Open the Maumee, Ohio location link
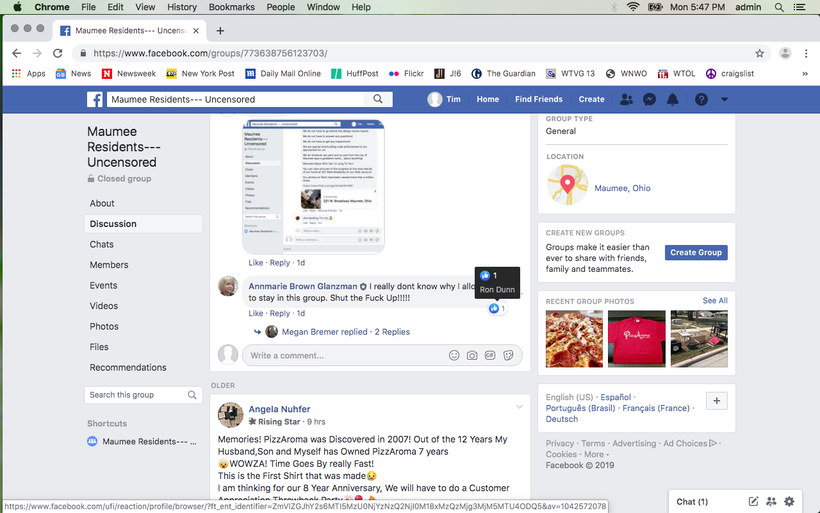The height and width of the screenshot is (513, 820). (x=622, y=188)
